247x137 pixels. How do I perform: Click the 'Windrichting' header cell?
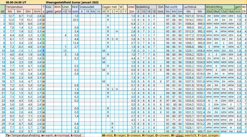point(214,6)
